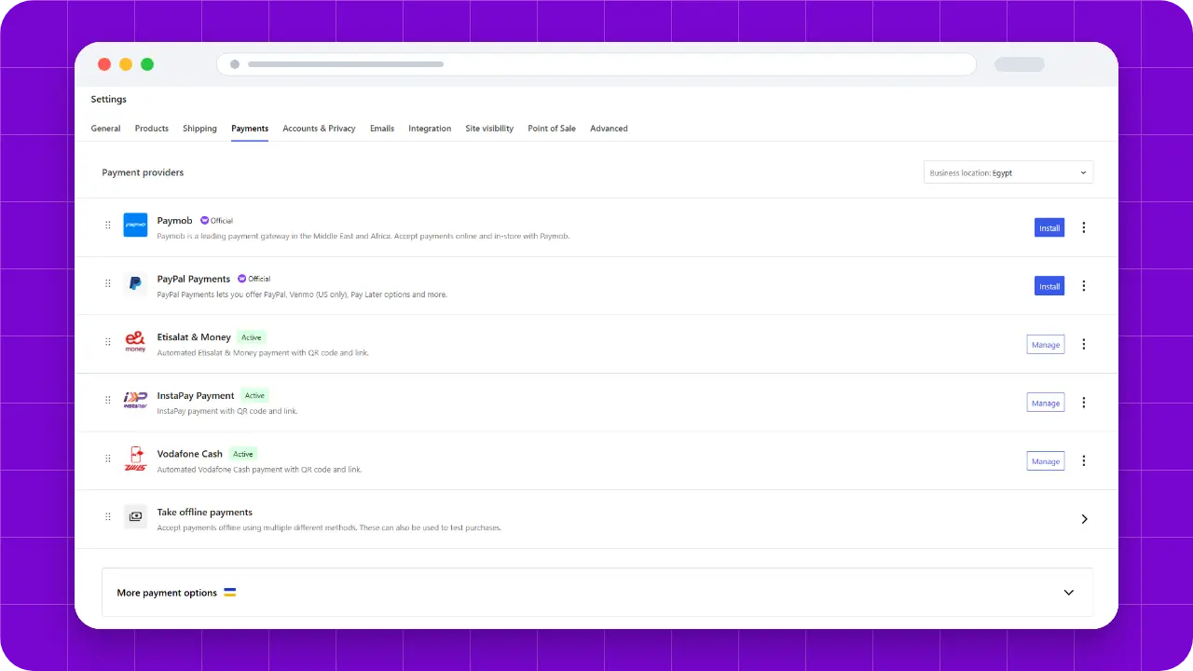Open the Emails tab
This screenshot has height=671, width=1193.
coord(382,129)
